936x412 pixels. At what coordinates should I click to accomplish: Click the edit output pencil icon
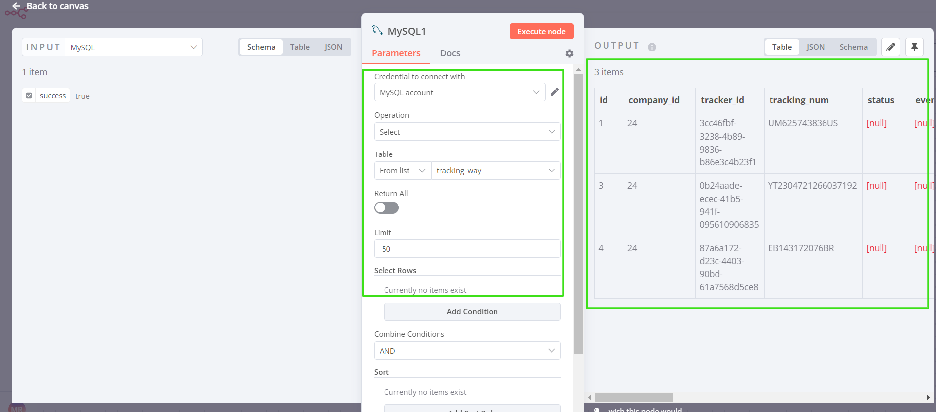(x=890, y=47)
